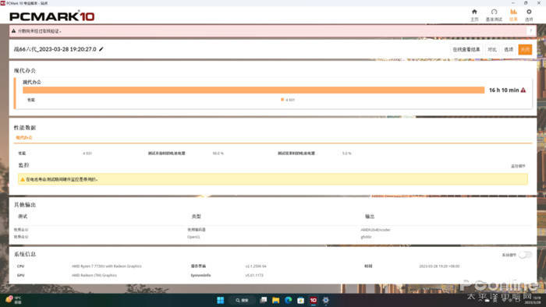
Task: Click the taskbar search box
Action: point(242,300)
